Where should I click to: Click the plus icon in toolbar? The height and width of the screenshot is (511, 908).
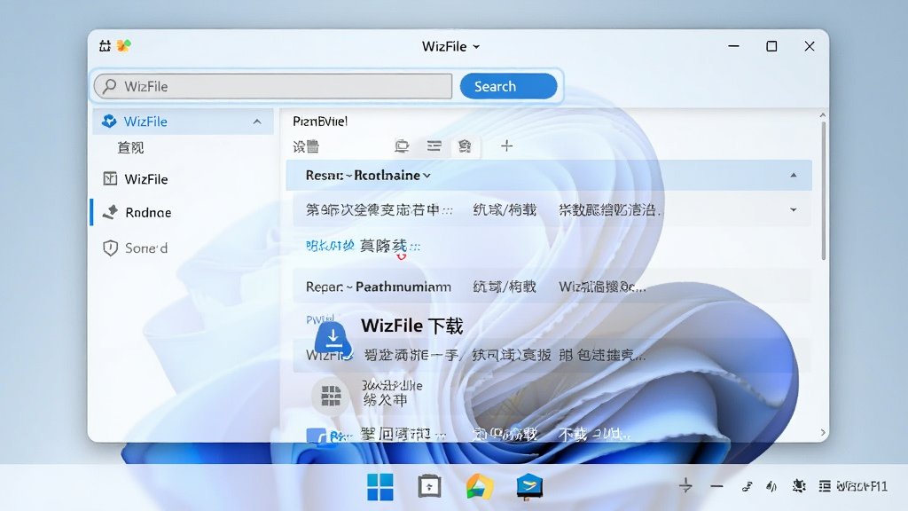506,146
